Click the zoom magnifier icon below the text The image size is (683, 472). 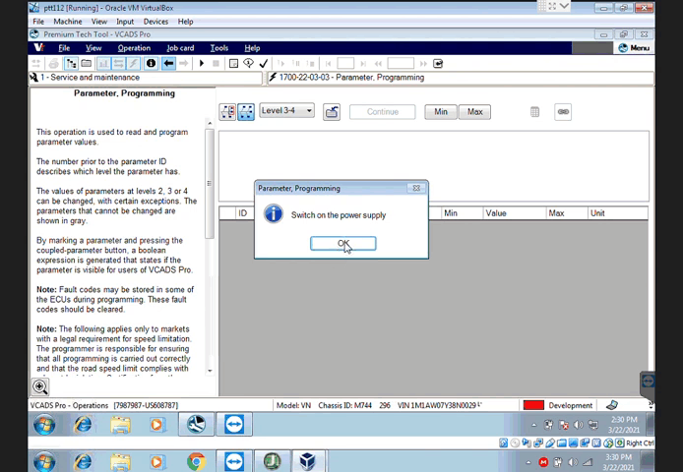[40, 386]
